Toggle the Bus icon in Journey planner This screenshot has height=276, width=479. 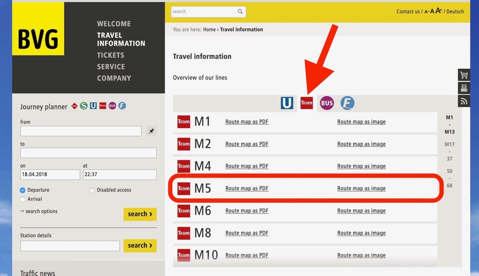(x=113, y=106)
